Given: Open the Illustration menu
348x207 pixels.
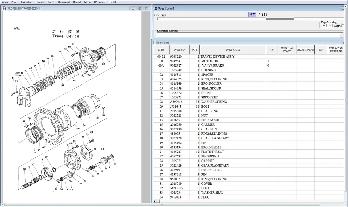Looking at the screenshot, I should pyautogui.click(x=26, y=2).
